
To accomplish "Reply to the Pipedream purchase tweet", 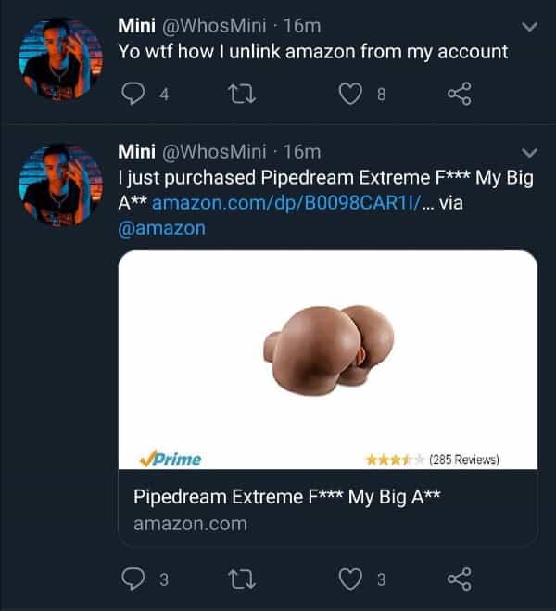I will coord(134,579).
